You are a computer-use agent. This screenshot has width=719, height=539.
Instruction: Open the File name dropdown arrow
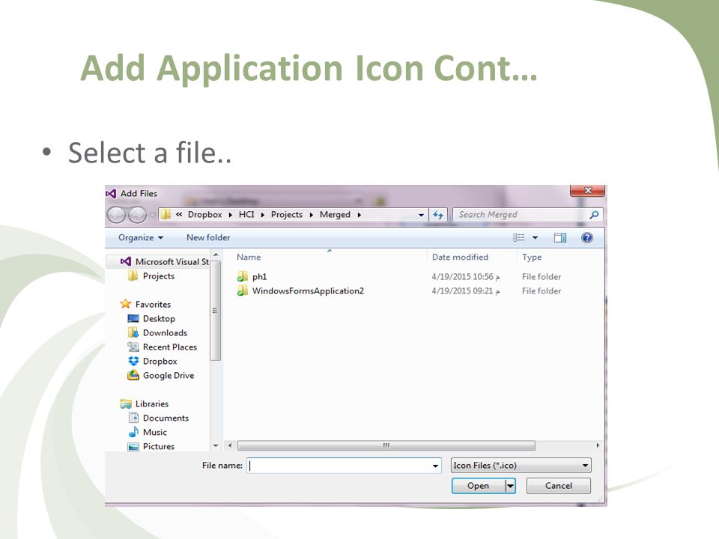435,466
